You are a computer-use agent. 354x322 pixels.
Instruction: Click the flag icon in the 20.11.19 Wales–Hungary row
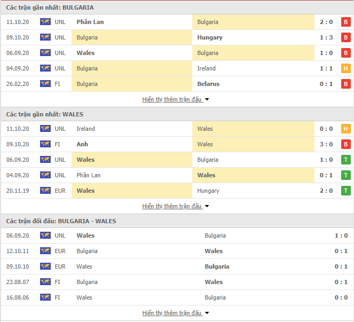click(x=45, y=191)
